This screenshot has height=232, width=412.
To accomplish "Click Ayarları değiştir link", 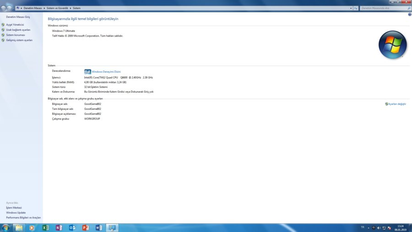I will [397, 104].
